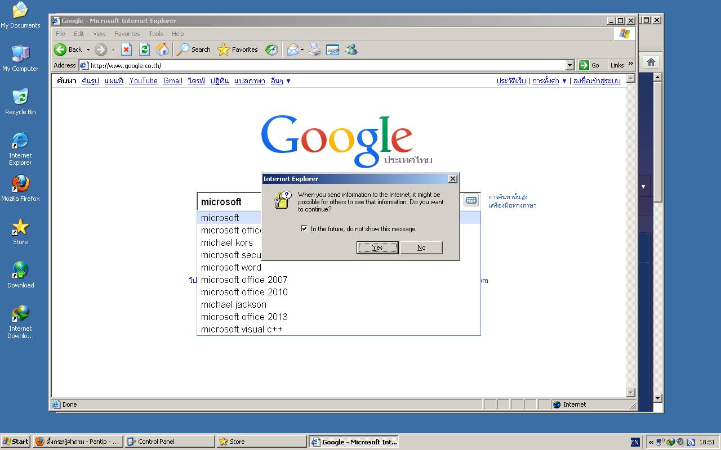The image size is (721, 450).
Task: Click the EN language indicator in the tray
Action: pos(635,442)
